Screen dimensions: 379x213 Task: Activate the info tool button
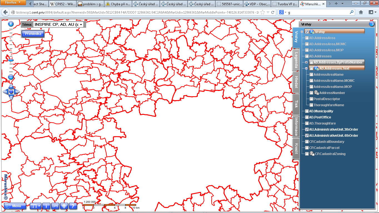click(x=46, y=206)
